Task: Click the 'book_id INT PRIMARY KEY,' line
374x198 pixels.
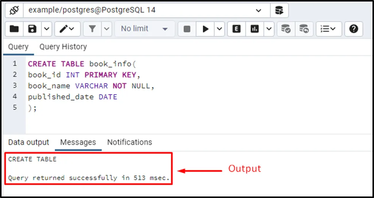Action: (x=84, y=75)
